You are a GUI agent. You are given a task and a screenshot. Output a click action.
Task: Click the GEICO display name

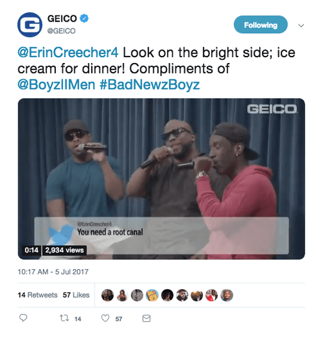62,19
